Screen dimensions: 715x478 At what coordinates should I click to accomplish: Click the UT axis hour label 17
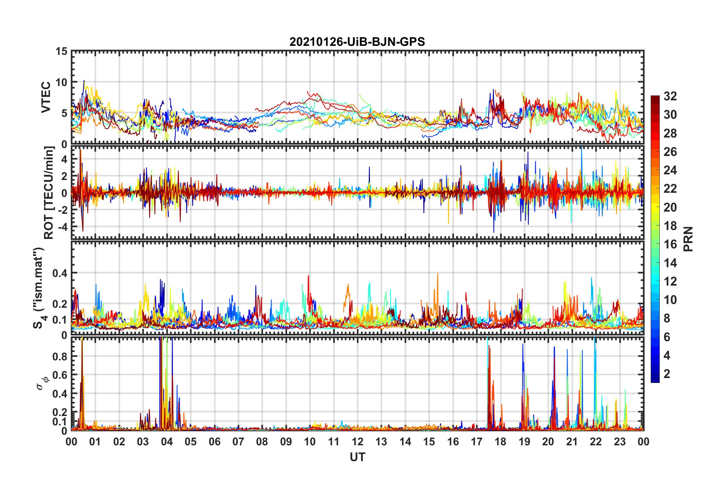click(477, 442)
